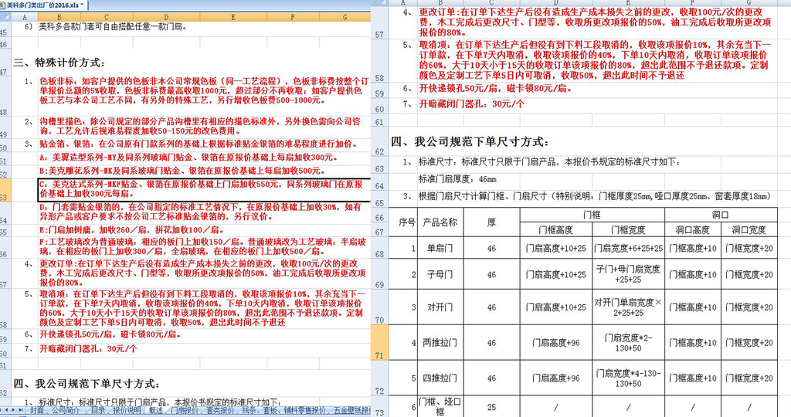Select the cell C: 美克法式系列-MKF

point(204,190)
